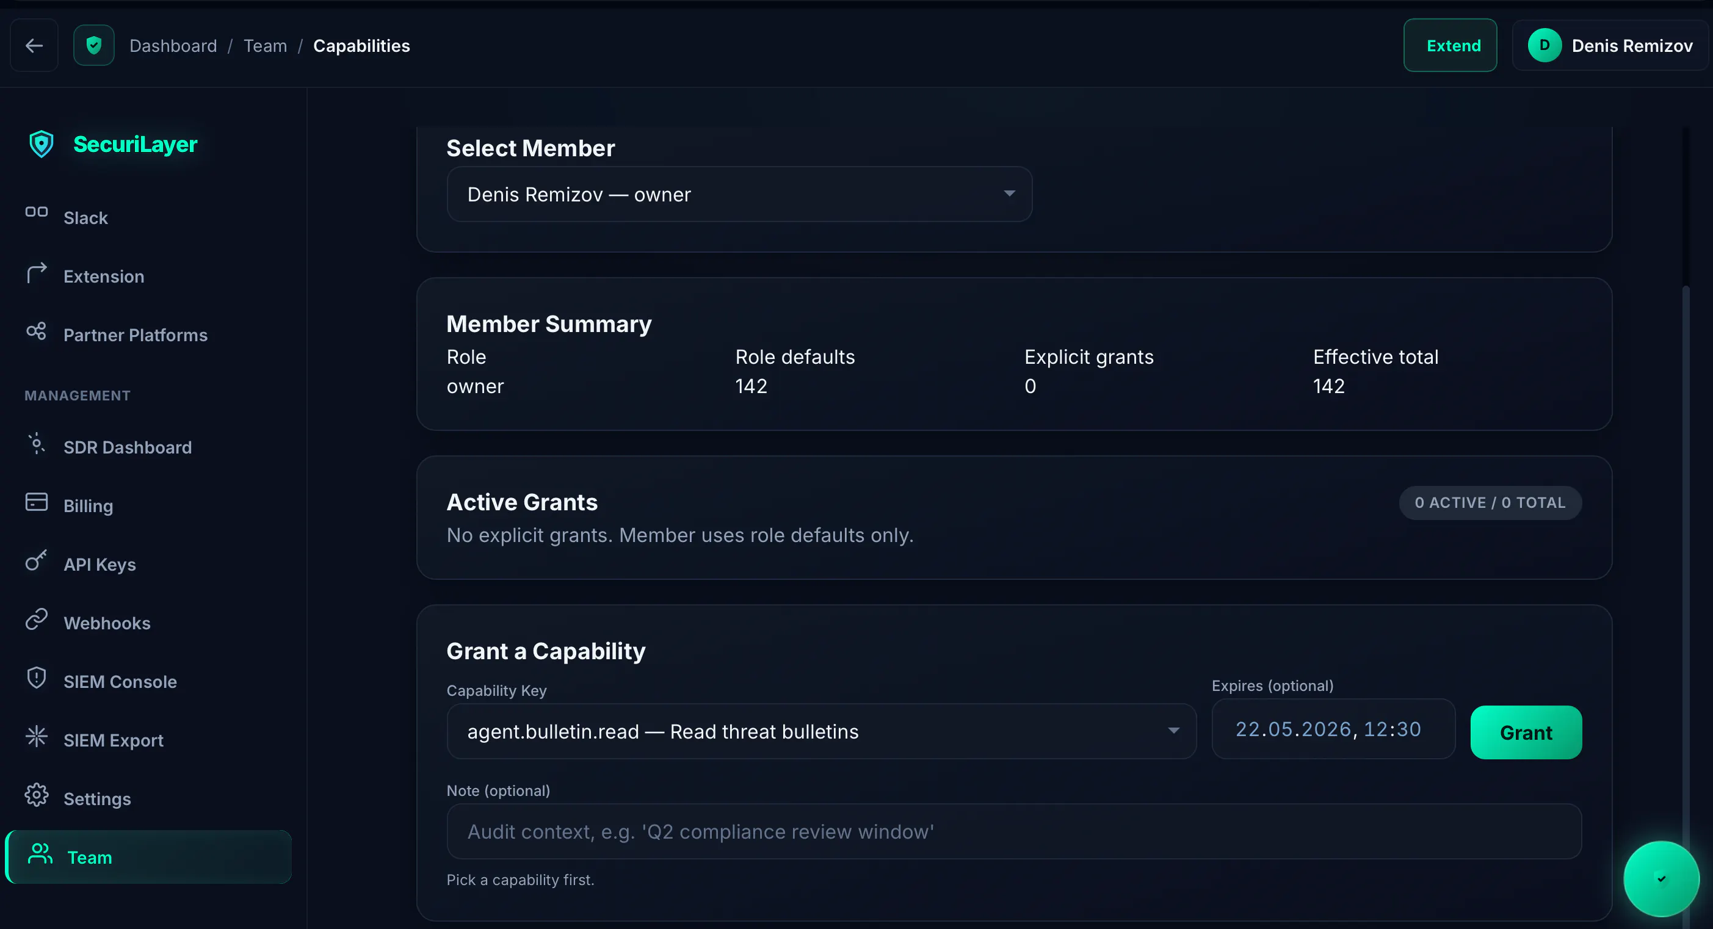Select the Team menu item

point(148,856)
